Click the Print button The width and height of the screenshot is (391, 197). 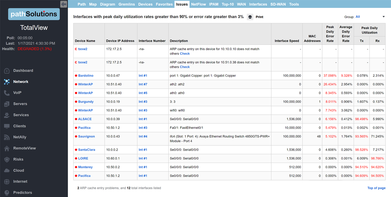259,17
